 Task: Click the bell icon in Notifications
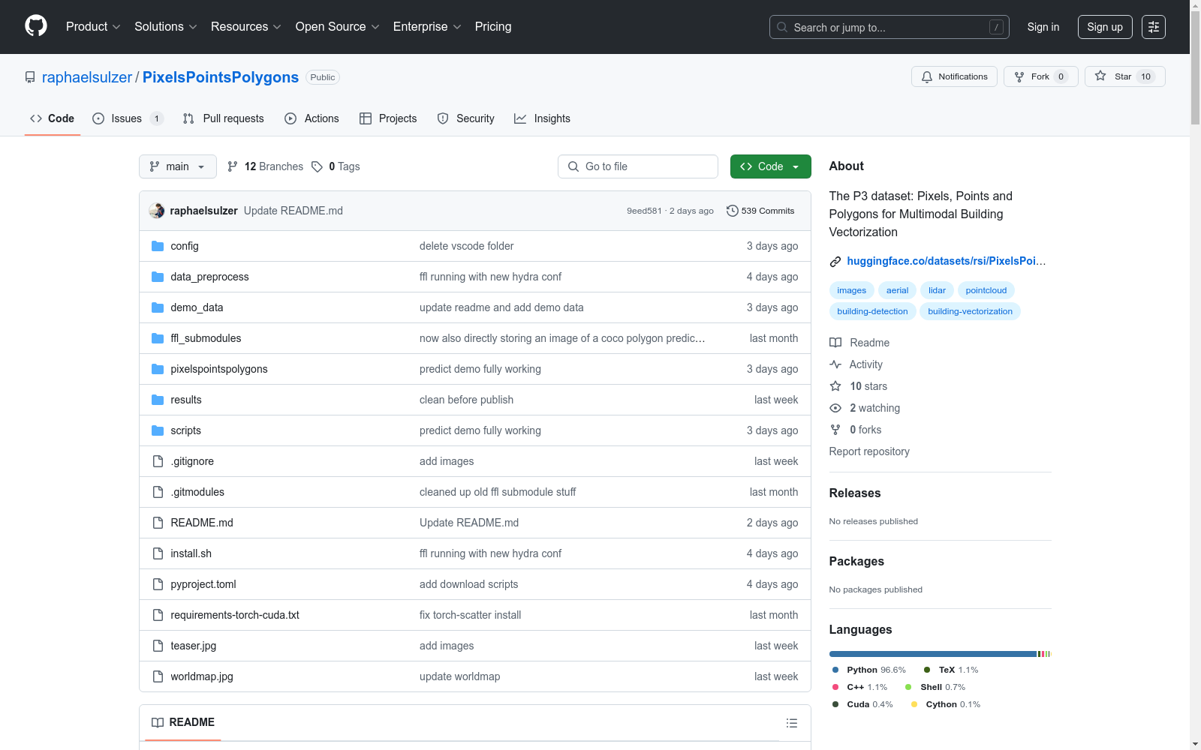[x=927, y=76]
